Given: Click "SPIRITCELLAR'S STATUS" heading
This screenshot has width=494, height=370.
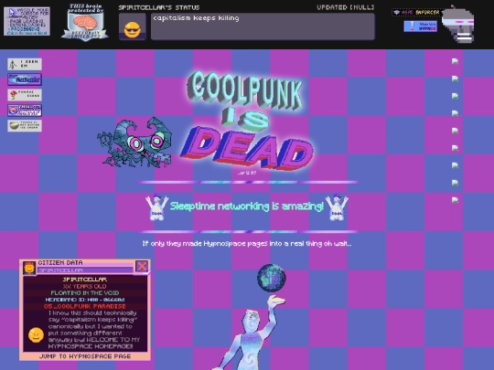Looking at the screenshot, I should 159,7.
